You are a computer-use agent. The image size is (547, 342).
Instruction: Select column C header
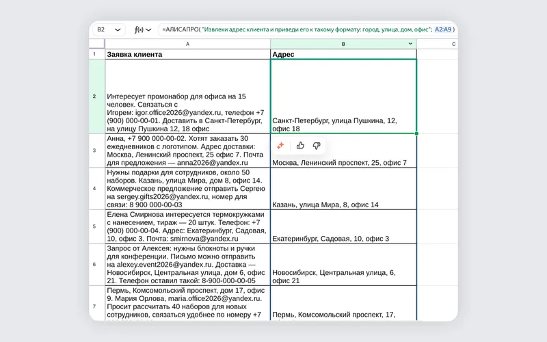click(x=438, y=44)
